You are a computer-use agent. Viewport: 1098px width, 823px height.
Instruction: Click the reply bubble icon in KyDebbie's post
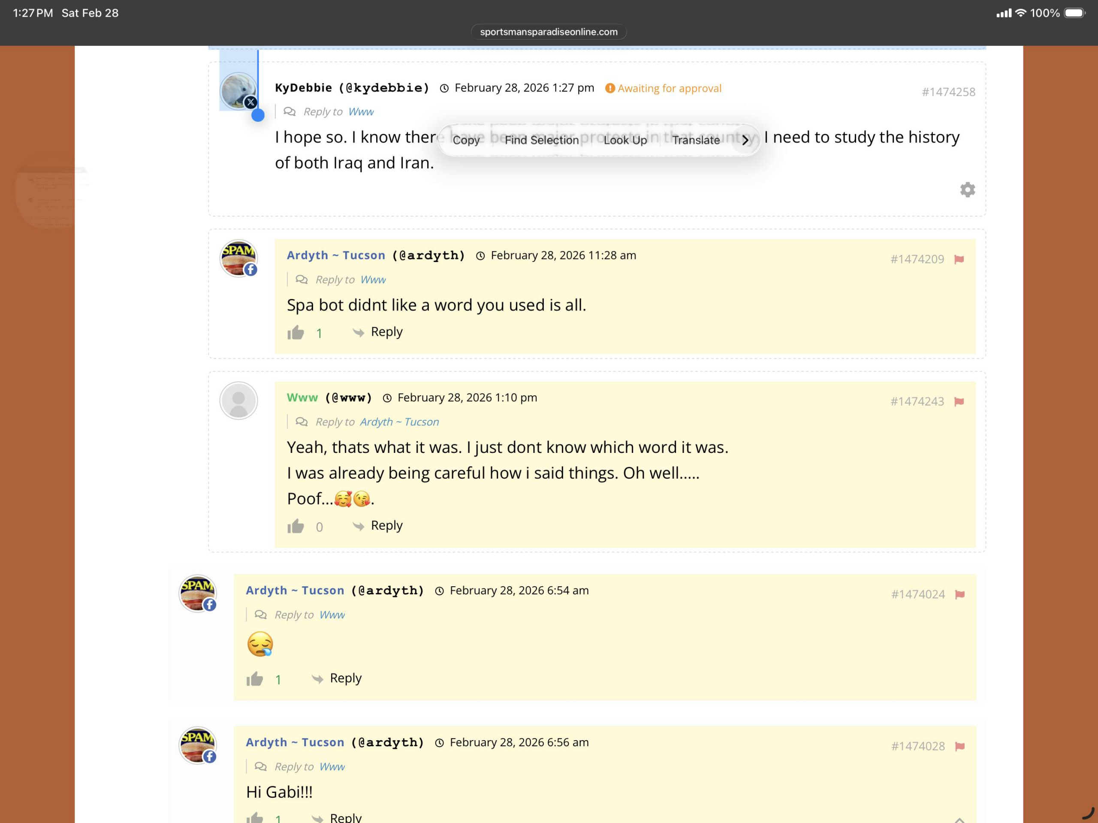[x=290, y=111]
